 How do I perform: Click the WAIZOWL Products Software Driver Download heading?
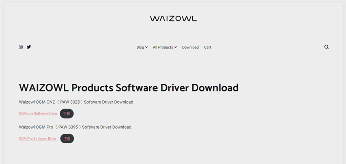pos(129,88)
